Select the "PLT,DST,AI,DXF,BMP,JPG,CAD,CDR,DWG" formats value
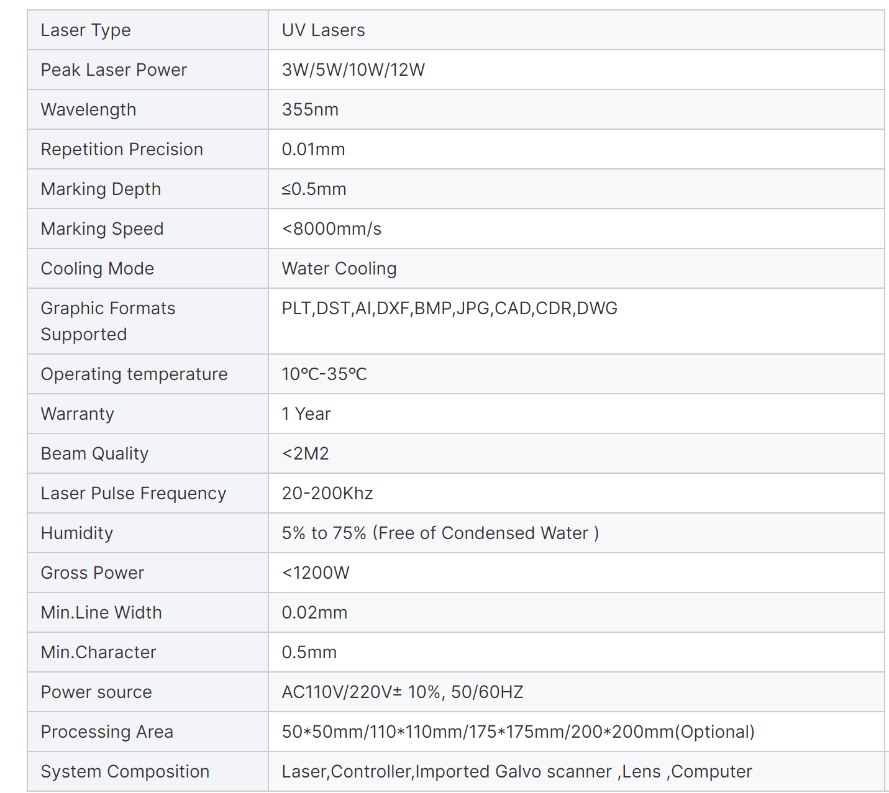 [x=450, y=309]
